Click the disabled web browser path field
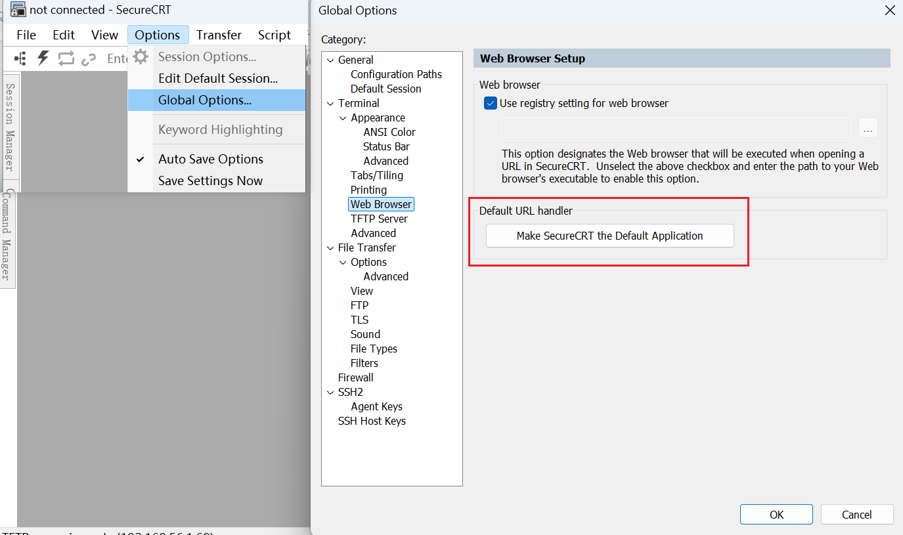903x535 pixels. (676, 128)
